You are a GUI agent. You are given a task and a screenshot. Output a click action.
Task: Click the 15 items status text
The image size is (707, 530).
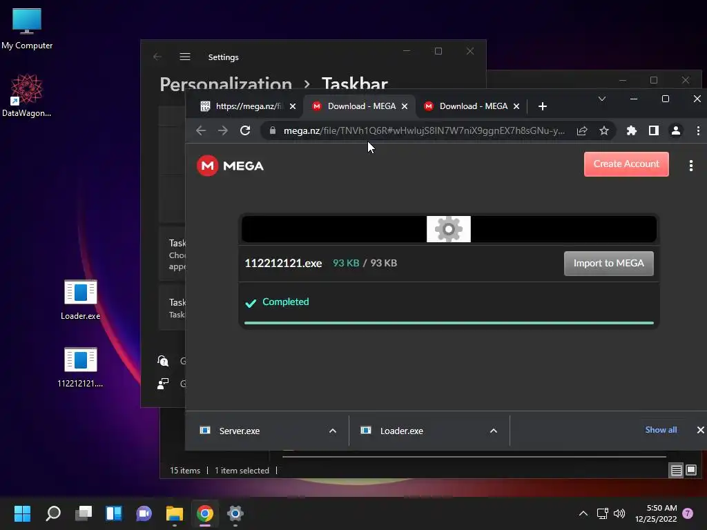pos(185,471)
